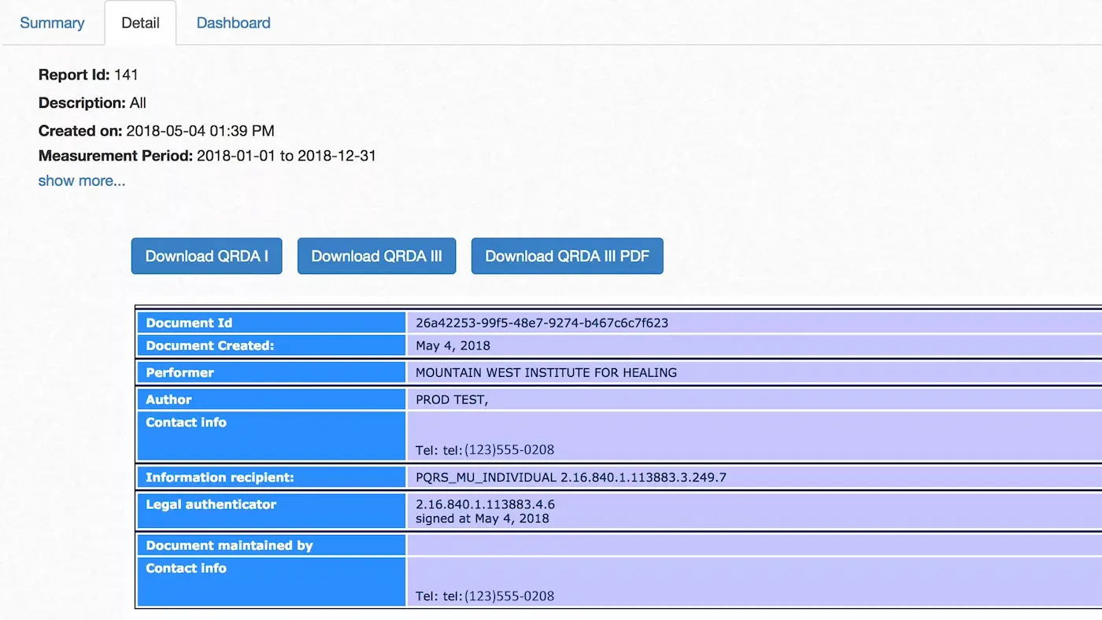Select the Document Created row label
1102x620 pixels.
(x=209, y=345)
